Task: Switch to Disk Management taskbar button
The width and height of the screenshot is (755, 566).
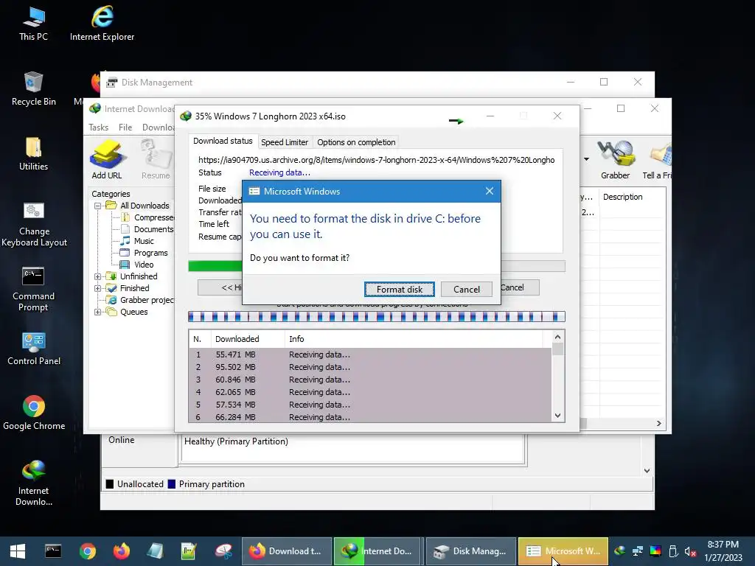Action: click(x=470, y=551)
